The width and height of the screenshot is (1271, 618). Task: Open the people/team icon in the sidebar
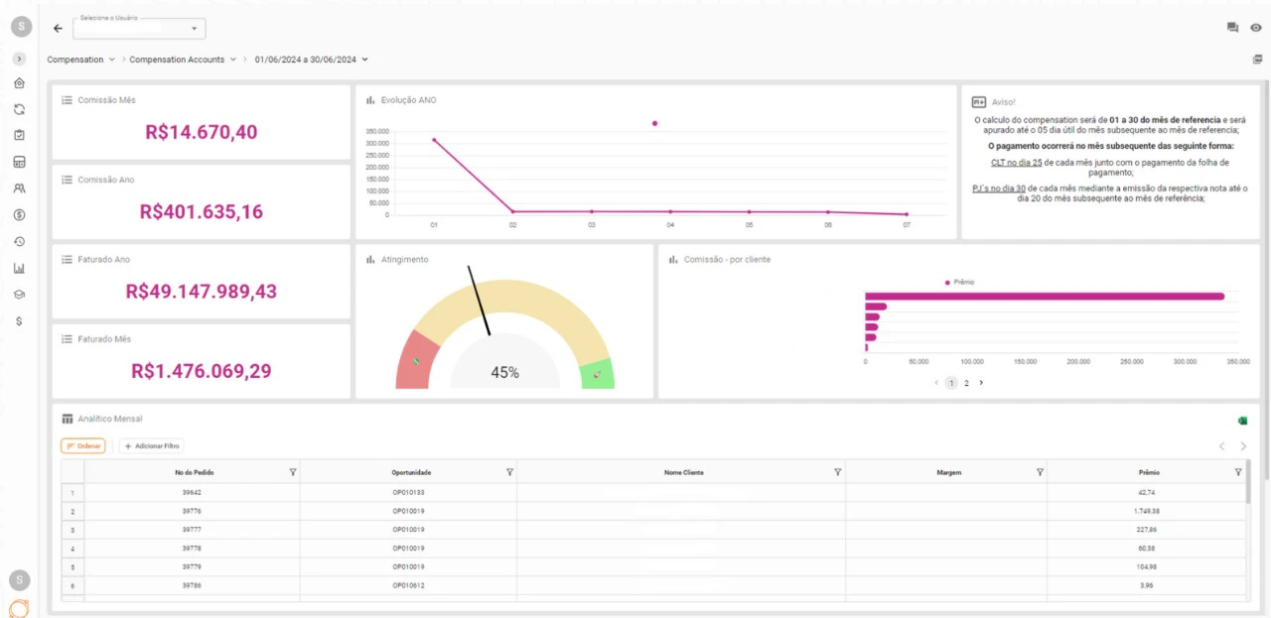(19, 187)
